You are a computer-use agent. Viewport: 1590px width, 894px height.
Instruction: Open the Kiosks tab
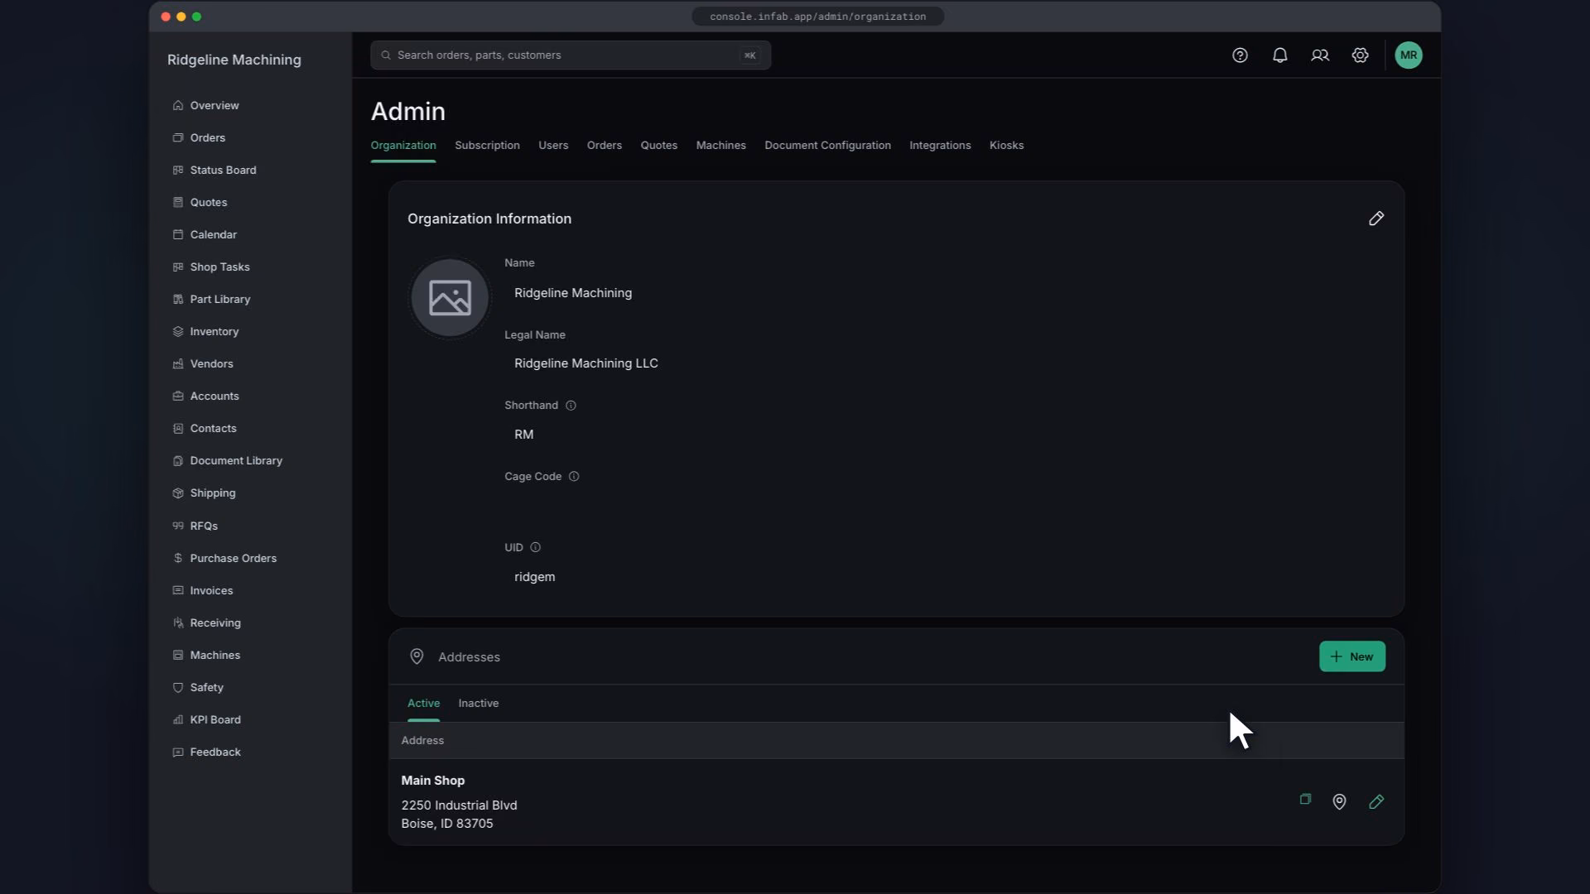click(x=1006, y=145)
